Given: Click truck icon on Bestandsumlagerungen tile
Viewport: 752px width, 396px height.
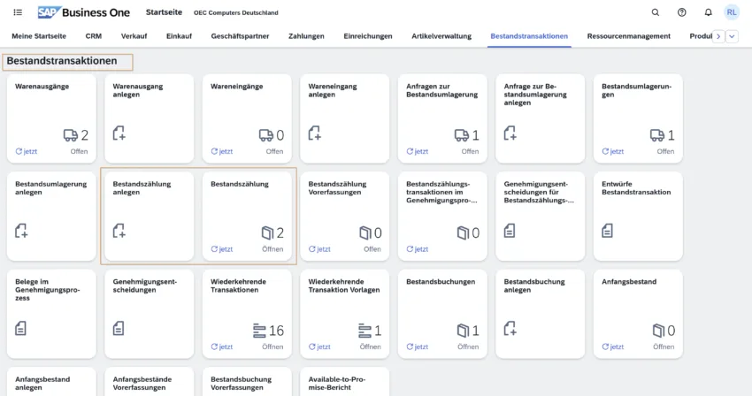Looking at the screenshot, I should 657,135.
